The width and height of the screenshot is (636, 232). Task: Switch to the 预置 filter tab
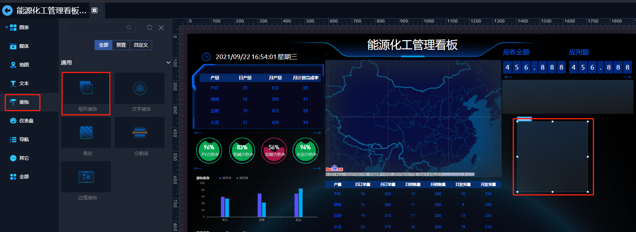click(121, 45)
